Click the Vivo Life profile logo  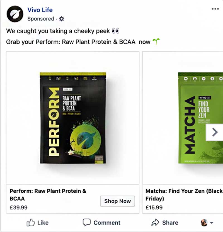click(x=15, y=14)
